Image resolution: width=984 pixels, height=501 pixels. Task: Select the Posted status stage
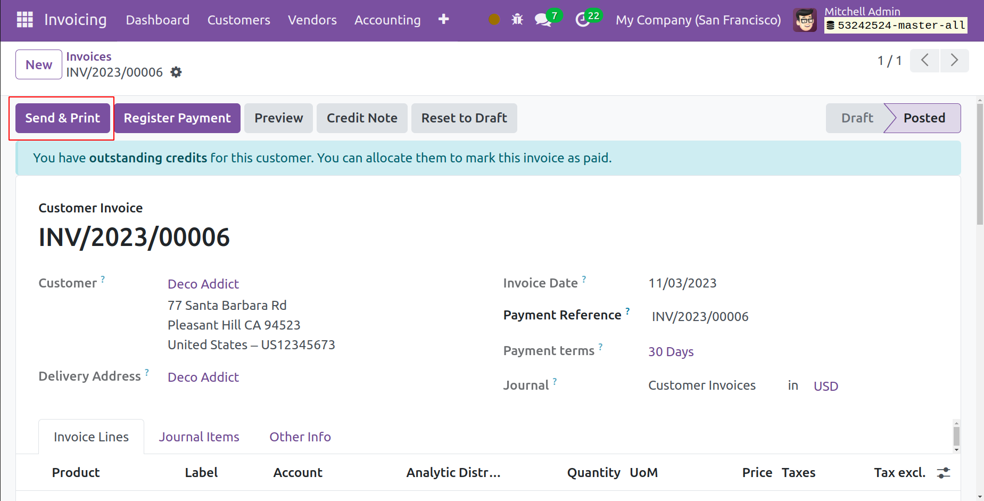924,118
